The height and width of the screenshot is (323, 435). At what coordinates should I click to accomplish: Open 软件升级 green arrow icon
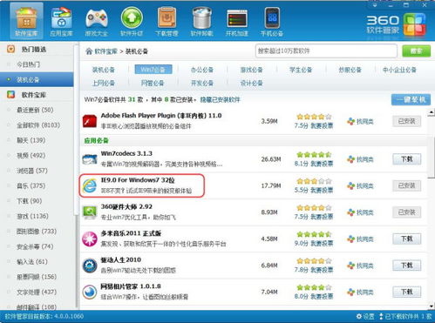point(132,21)
